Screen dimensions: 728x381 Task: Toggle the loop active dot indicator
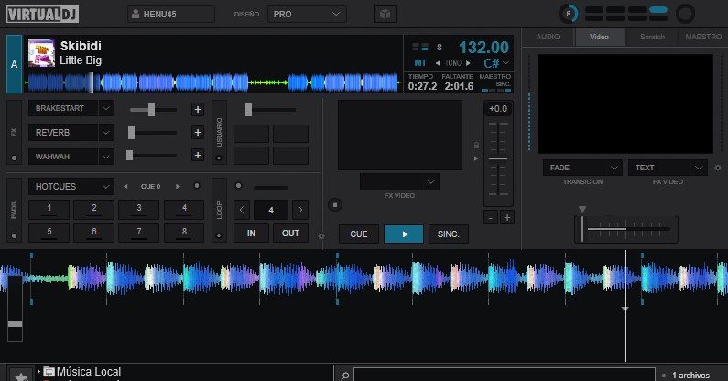239,186
